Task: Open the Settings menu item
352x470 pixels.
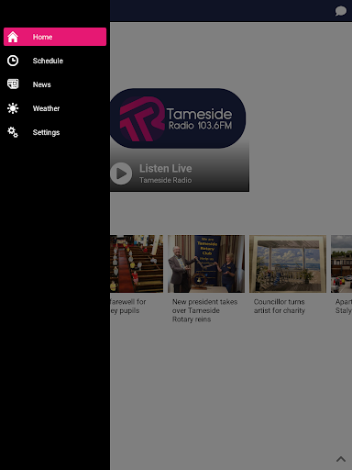Action: pyautogui.click(x=55, y=132)
